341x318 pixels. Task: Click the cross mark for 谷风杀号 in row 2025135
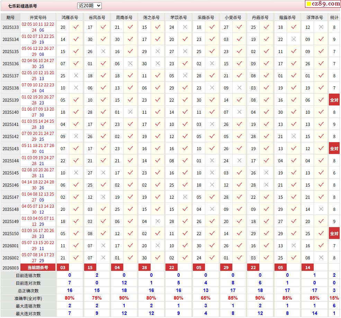103,51
